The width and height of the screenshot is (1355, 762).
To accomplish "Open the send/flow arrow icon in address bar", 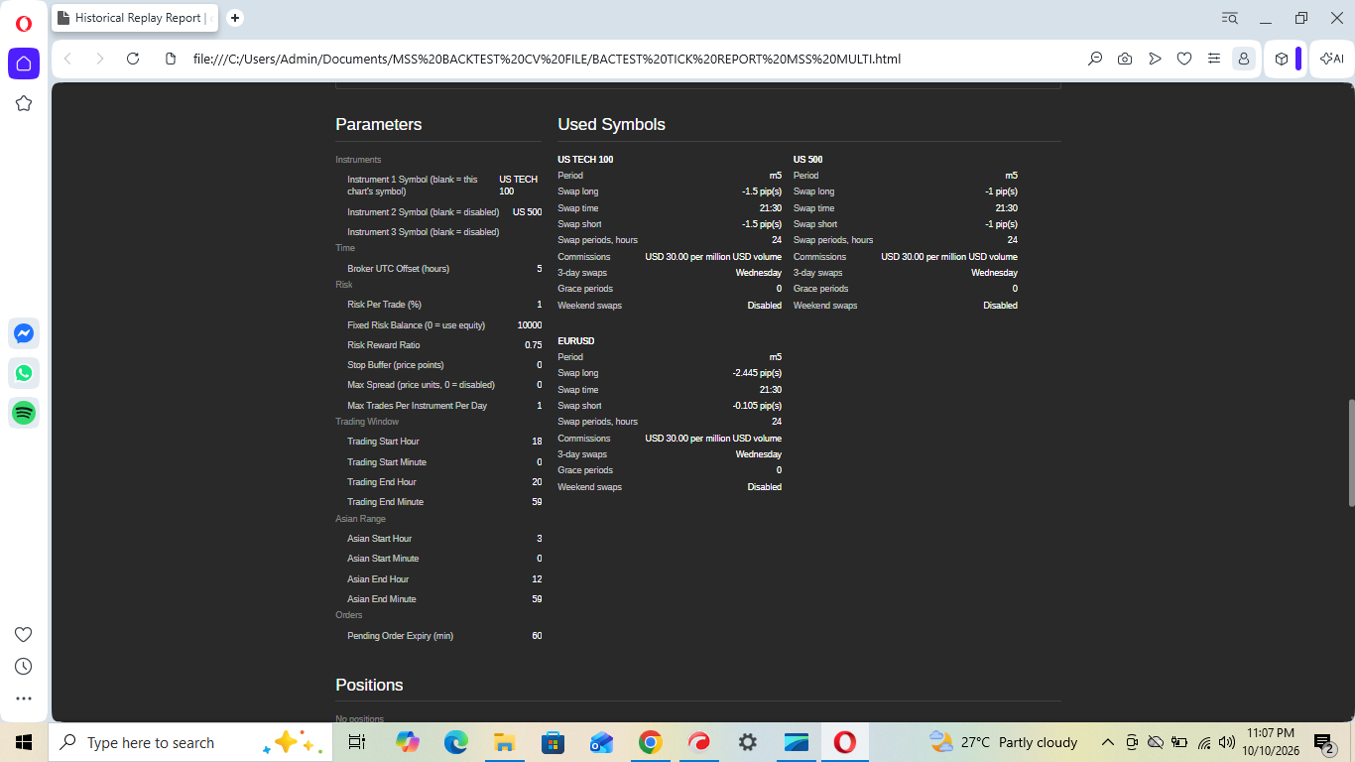I will pyautogui.click(x=1155, y=59).
